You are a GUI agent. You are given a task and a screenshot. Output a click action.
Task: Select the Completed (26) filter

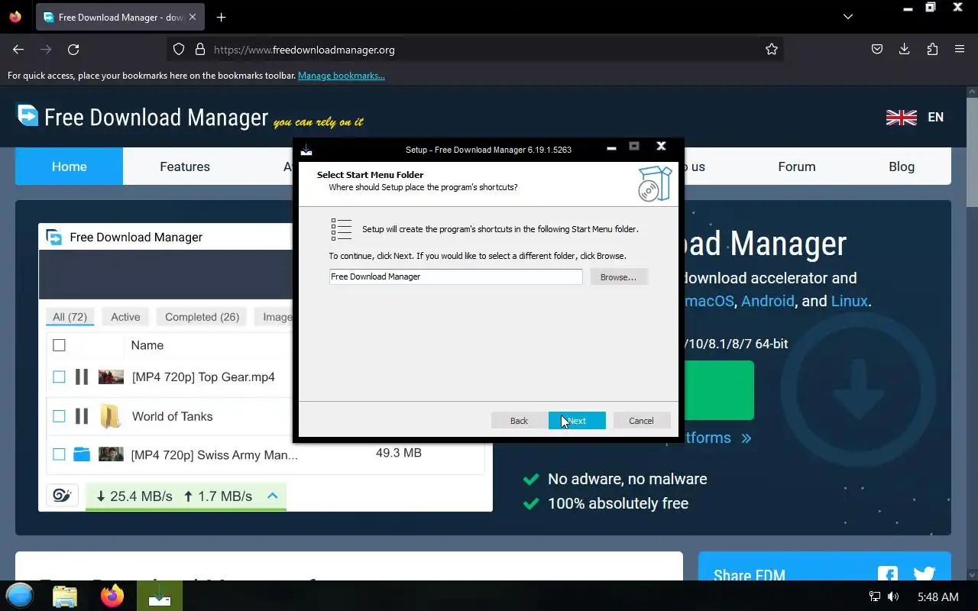[x=202, y=317]
